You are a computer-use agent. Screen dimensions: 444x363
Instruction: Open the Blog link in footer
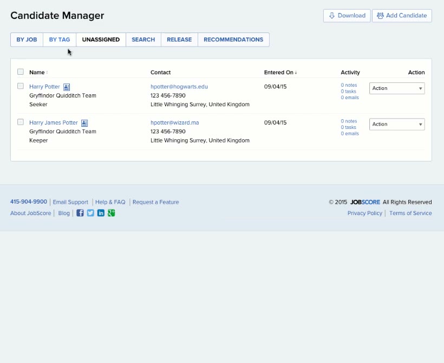coord(64,213)
